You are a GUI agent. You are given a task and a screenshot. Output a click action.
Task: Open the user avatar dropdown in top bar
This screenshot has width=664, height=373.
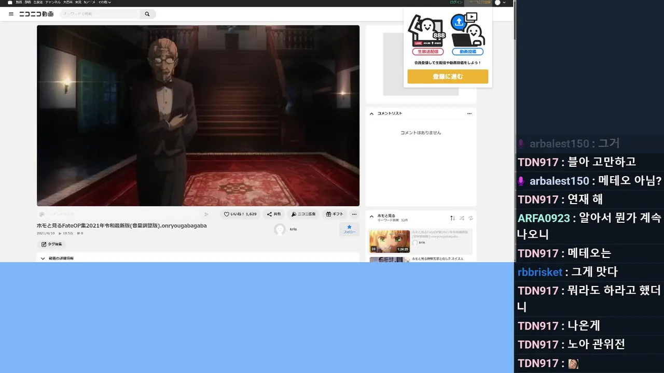coord(501,3)
